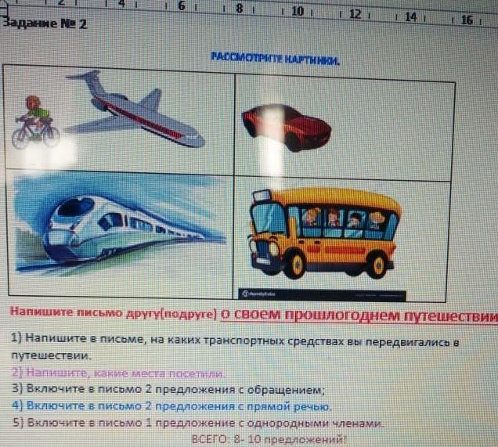Viewport: 498px width, 447px height.
Task: Click ruler mark 6
Action: pyautogui.click(x=182, y=5)
